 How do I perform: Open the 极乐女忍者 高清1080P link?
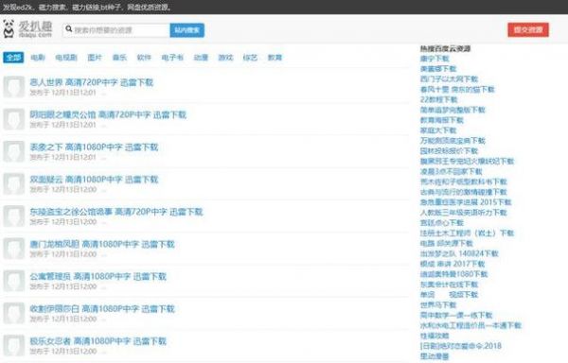(x=98, y=341)
